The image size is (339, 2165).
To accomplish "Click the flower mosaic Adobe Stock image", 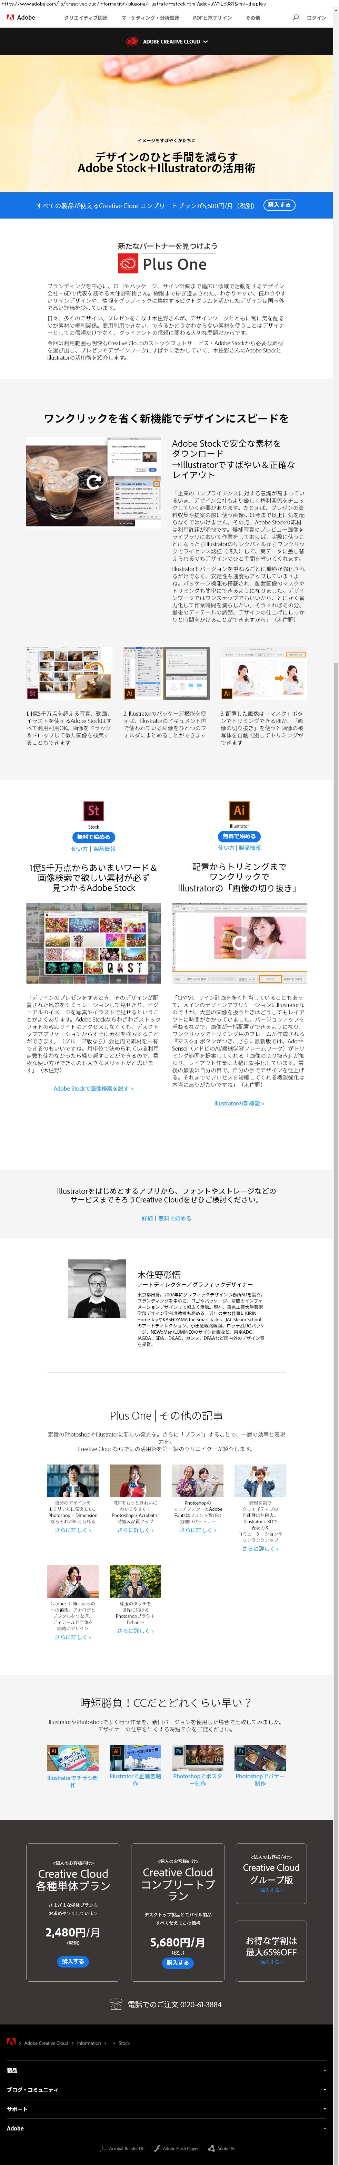I will click(x=93, y=943).
